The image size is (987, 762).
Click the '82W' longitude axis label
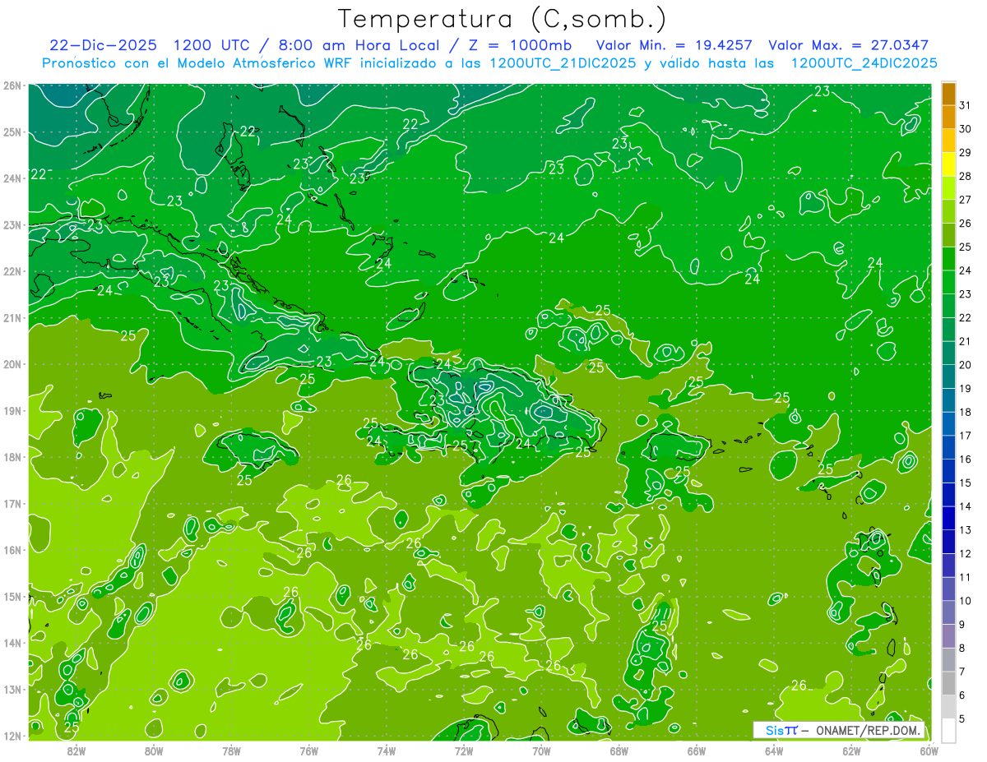(x=76, y=750)
